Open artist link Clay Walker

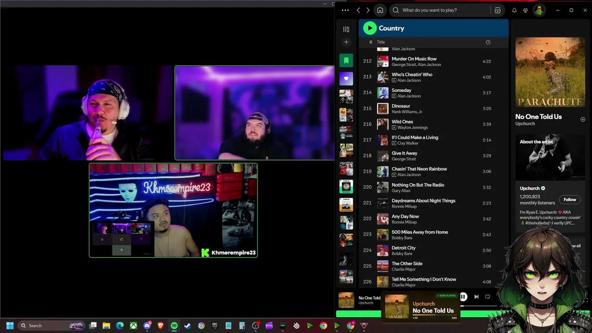[408, 143]
